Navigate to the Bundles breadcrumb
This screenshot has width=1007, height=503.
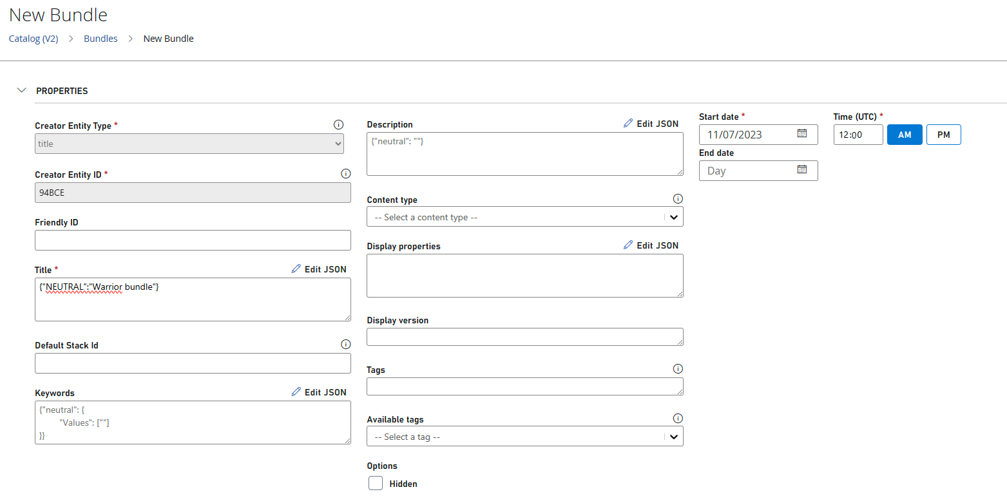coord(101,39)
